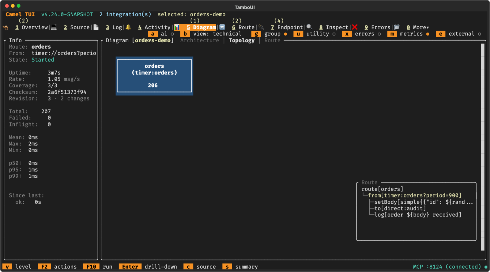Click the 'log[order ${body} received]' row
490x272 pixels.
418,215
